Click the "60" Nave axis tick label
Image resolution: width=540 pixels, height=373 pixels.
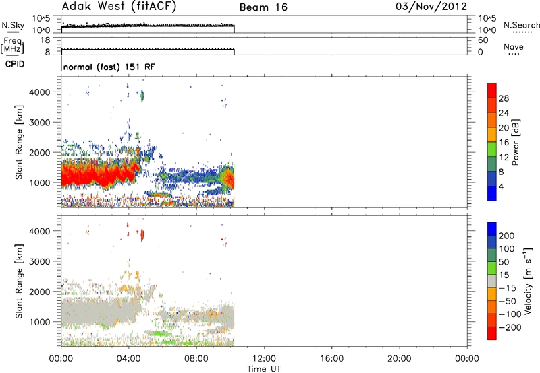tap(483, 40)
